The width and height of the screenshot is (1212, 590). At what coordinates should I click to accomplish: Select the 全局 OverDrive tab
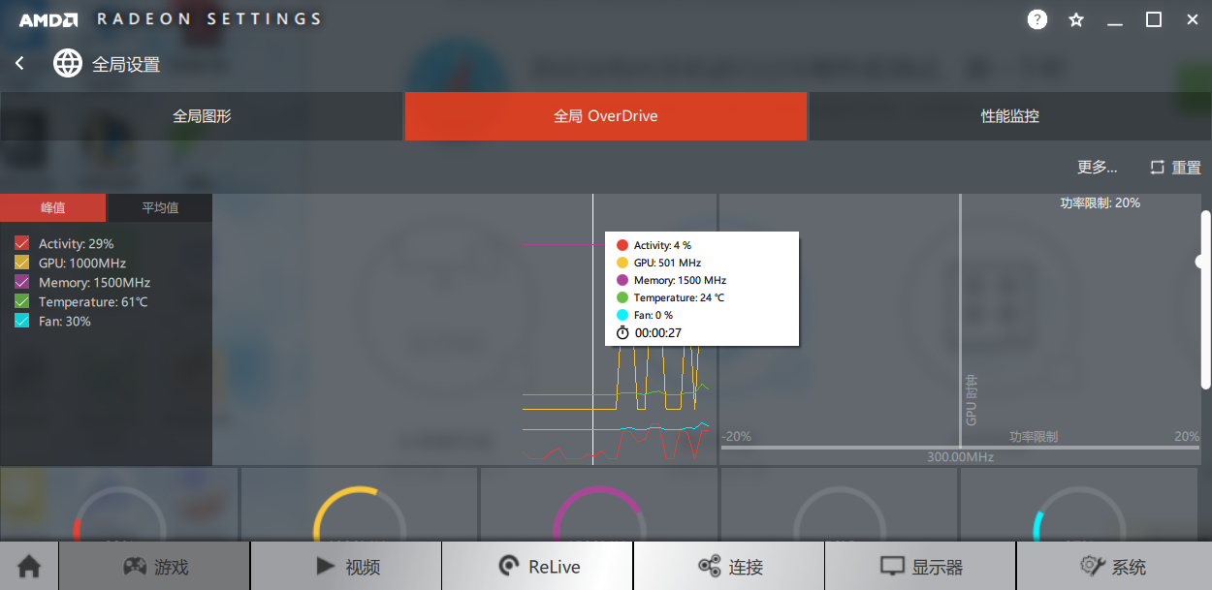[606, 116]
